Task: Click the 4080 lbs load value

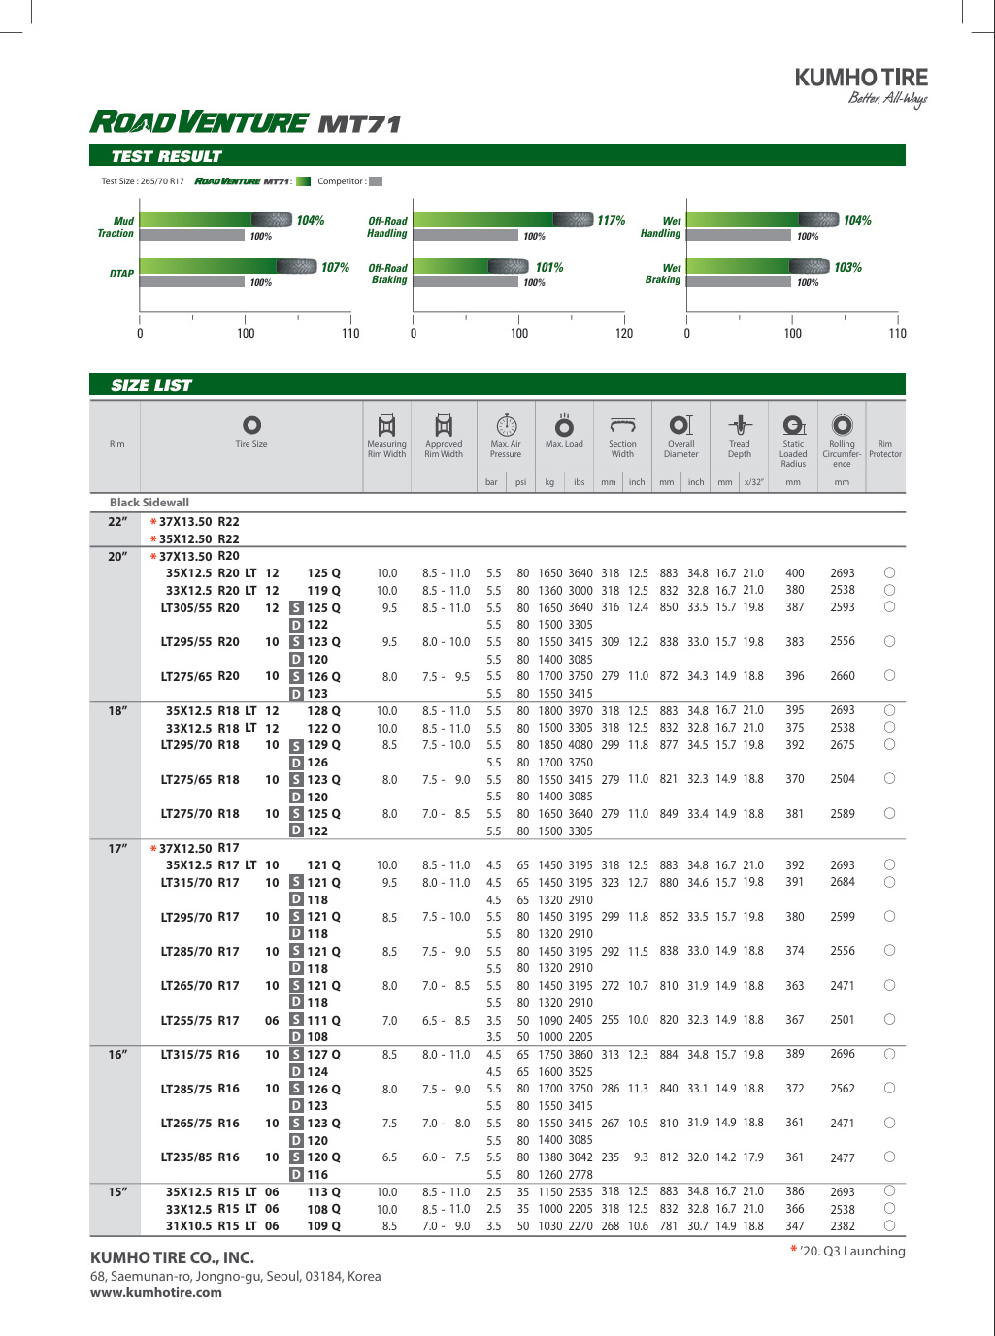Action: (580, 745)
